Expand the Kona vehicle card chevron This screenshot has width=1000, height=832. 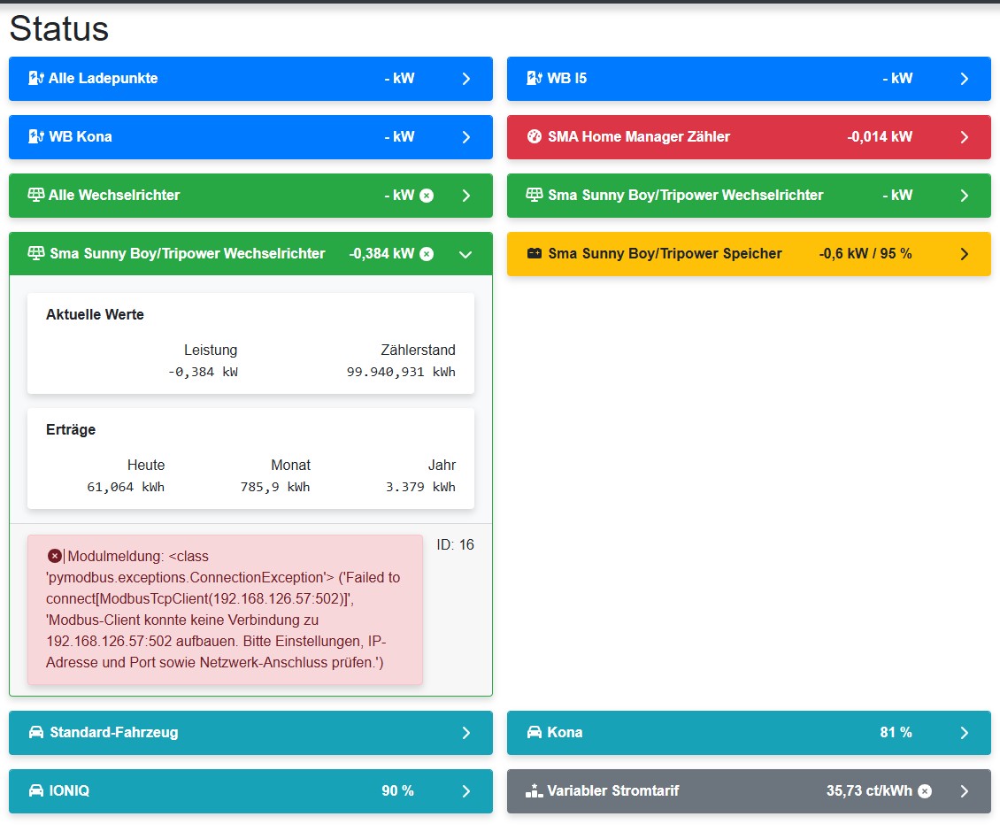(965, 733)
